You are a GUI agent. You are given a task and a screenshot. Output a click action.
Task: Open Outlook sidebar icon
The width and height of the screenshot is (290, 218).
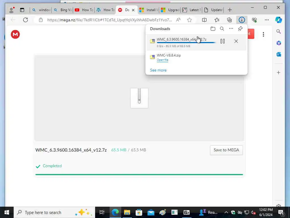click(x=279, y=54)
